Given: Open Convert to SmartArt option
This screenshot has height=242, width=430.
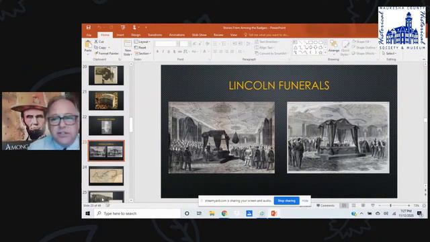Looking at the screenshot, I should pyautogui.click(x=271, y=53).
